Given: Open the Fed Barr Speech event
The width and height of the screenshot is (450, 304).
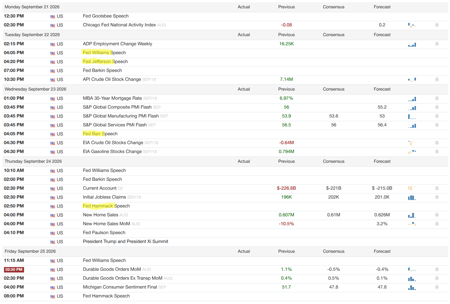Looking at the screenshot, I should point(100,134).
